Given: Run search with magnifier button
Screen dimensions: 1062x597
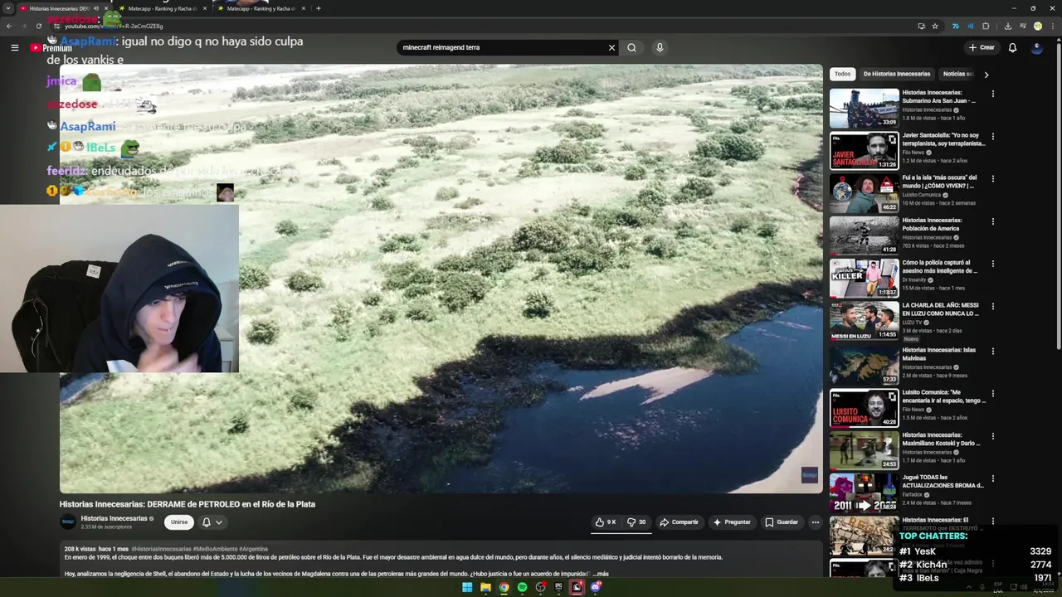Looking at the screenshot, I should (x=631, y=47).
